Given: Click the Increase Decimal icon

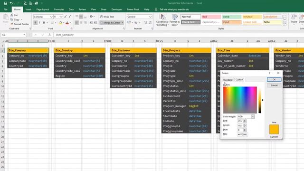Looking at the screenshot, I should click(x=146, y=23).
